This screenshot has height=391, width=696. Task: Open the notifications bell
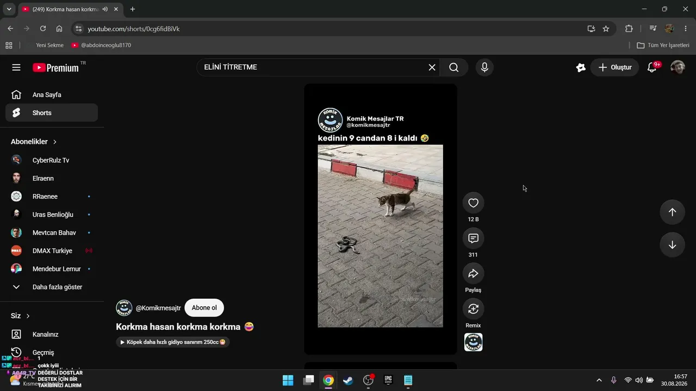point(651,67)
